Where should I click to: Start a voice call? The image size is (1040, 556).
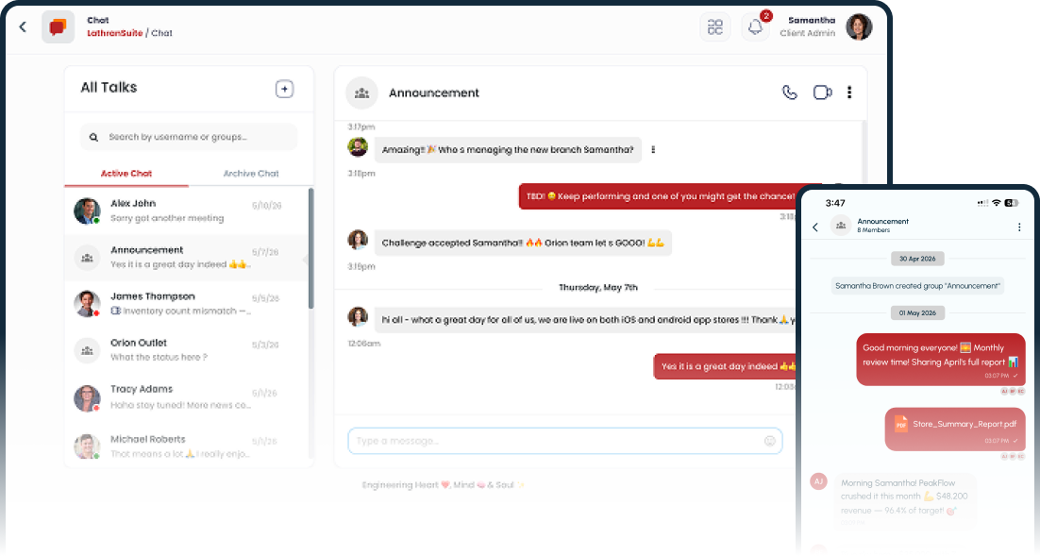coord(789,93)
